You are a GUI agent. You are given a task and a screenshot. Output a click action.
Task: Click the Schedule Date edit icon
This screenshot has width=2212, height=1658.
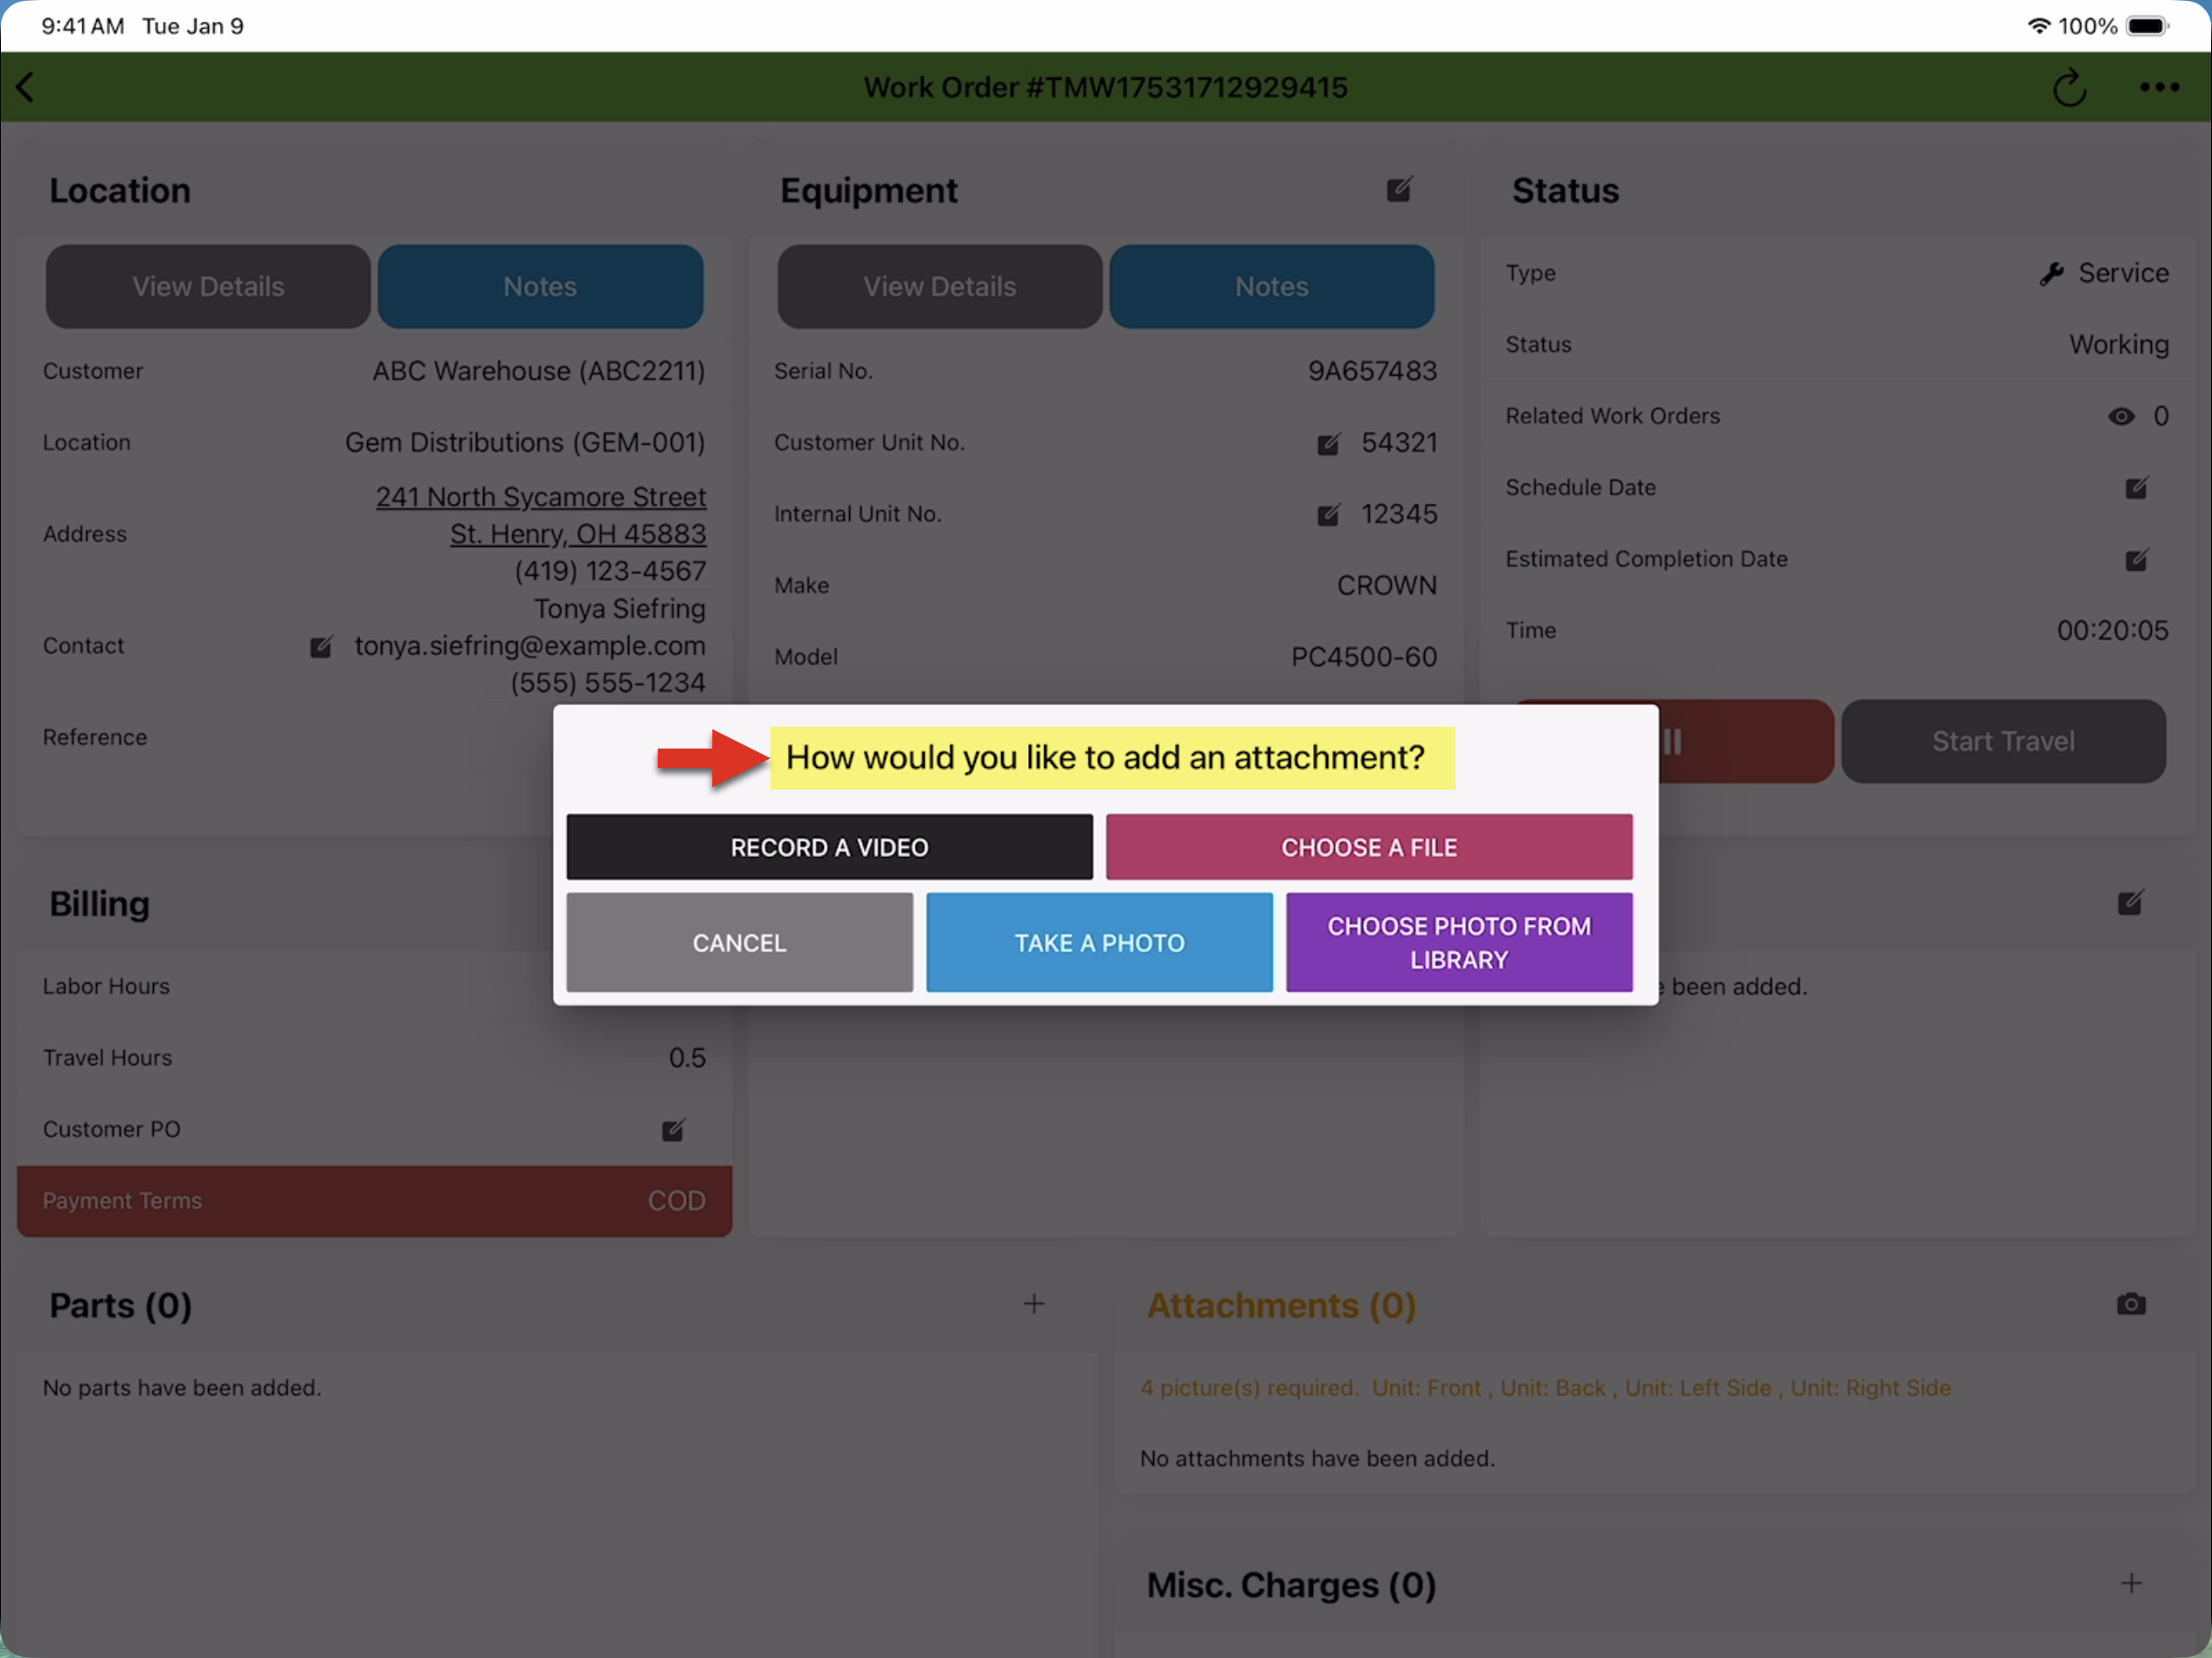pos(2135,488)
